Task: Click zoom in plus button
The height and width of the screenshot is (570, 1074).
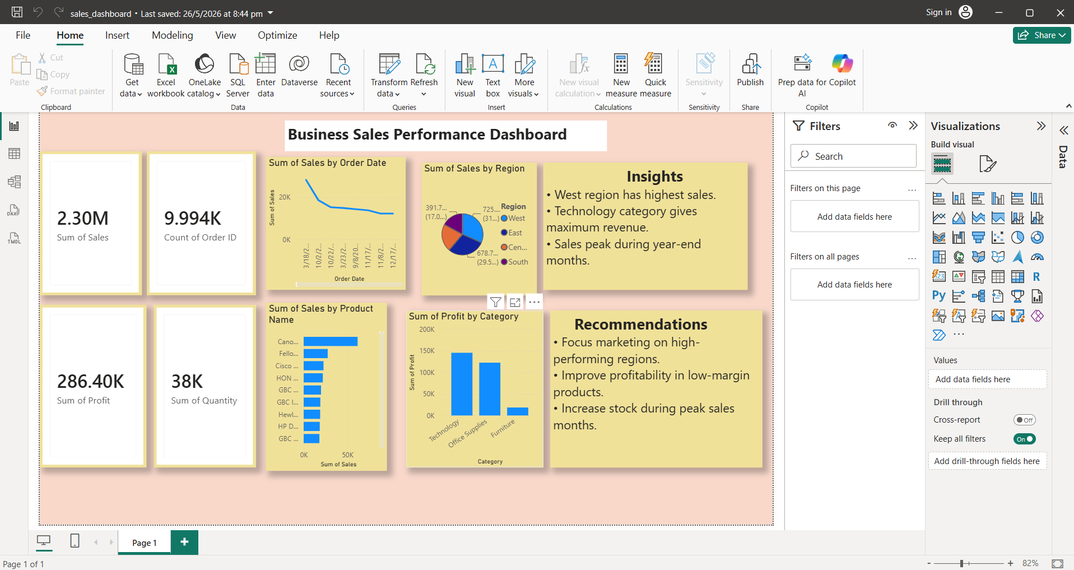Action: tap(1011, 563)
